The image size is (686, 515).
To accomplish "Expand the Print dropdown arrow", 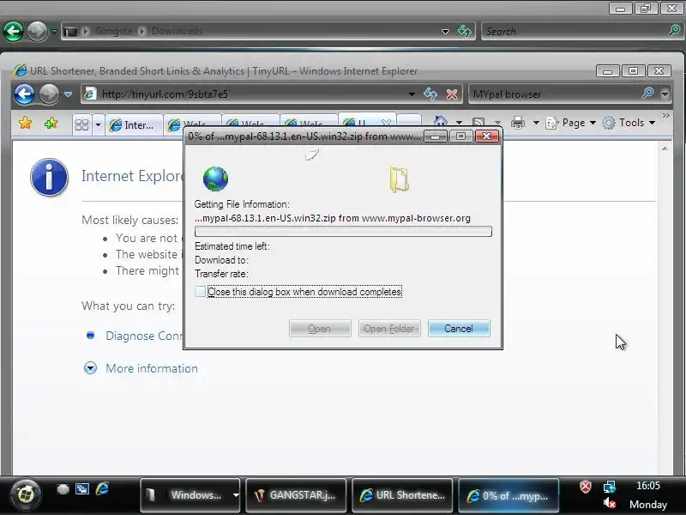I will [536, 123].
